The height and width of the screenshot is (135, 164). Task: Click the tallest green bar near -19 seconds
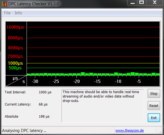click(83, 74)
